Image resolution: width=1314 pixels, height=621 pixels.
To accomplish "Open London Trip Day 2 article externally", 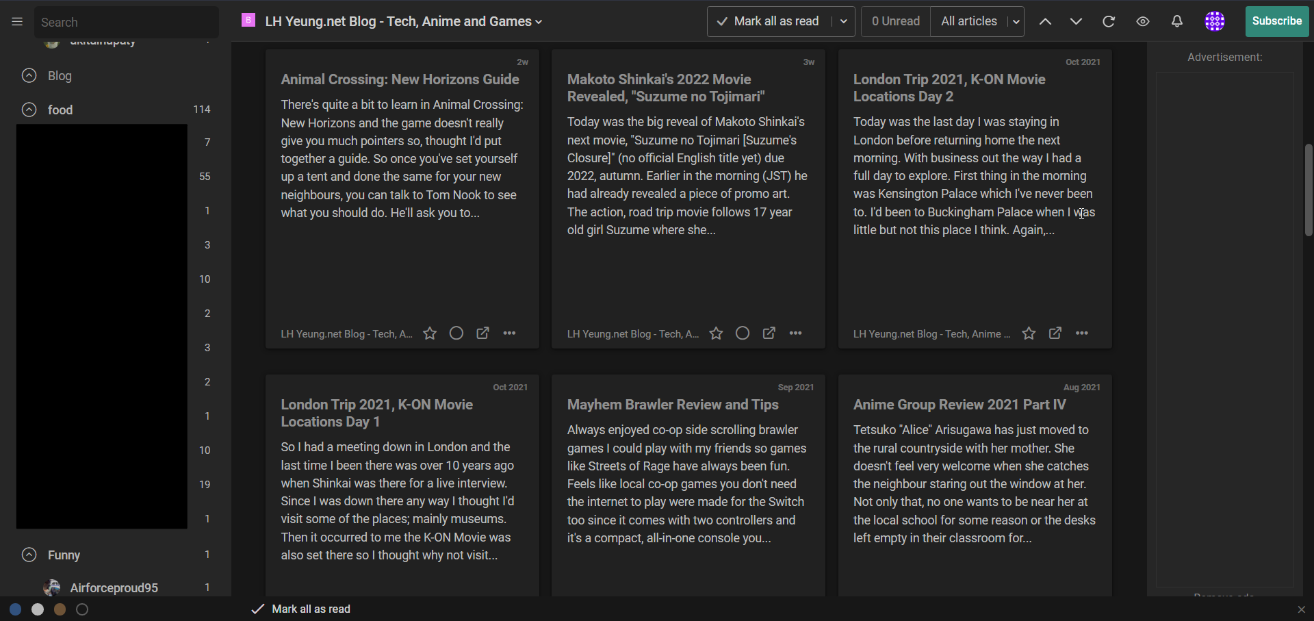I will pos(1055,333).
